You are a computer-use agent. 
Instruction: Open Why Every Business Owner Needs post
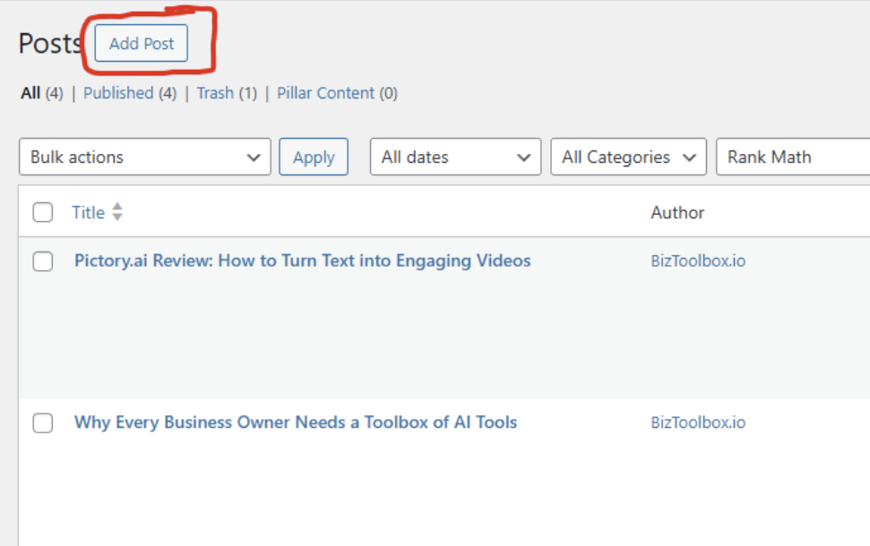pos(295,422)
